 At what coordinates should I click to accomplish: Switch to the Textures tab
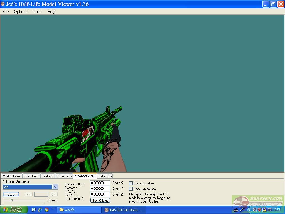pos(48,176)
